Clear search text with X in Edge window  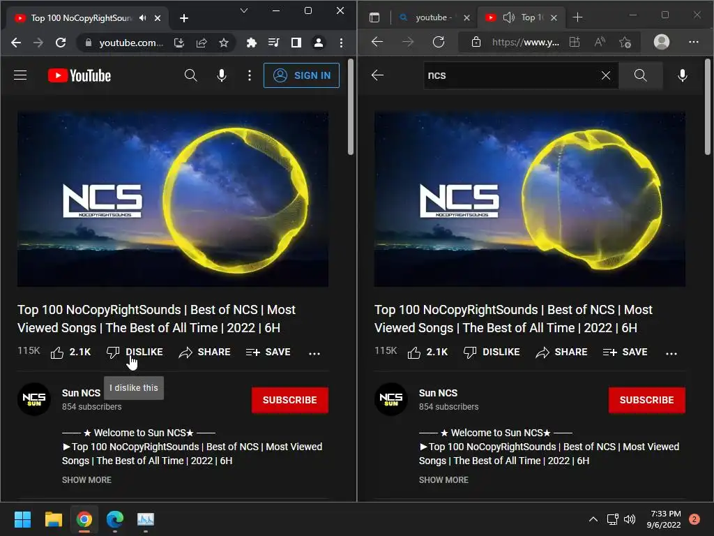[606, 75]
